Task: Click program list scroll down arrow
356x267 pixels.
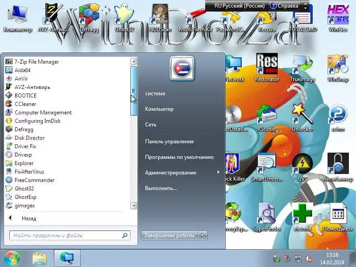Action: 134,206
